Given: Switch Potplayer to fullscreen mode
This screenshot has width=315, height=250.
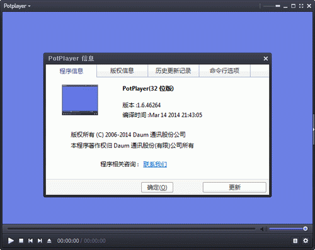Looking at the screenshot, I should tap(301, 6).
